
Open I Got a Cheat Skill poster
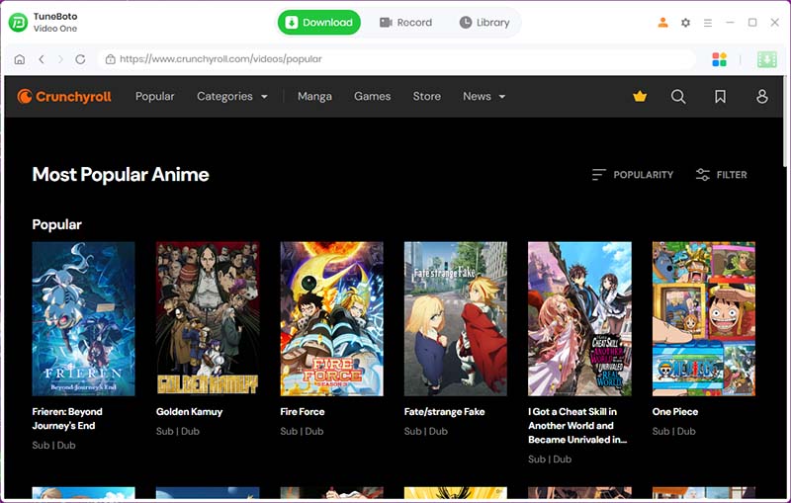tap(579, 318)
